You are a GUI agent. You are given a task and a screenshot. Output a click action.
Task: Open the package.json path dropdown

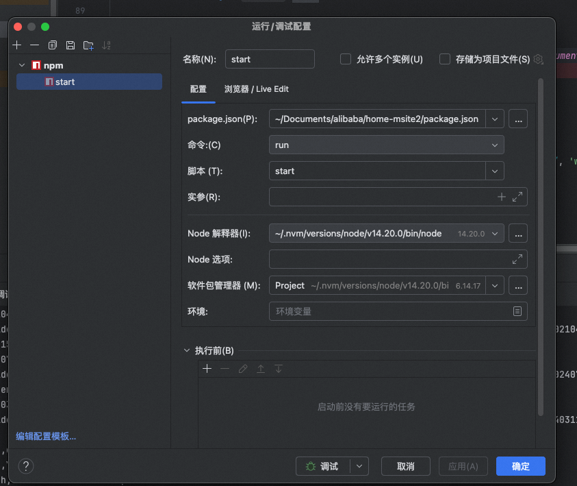(x=495, y=119)
